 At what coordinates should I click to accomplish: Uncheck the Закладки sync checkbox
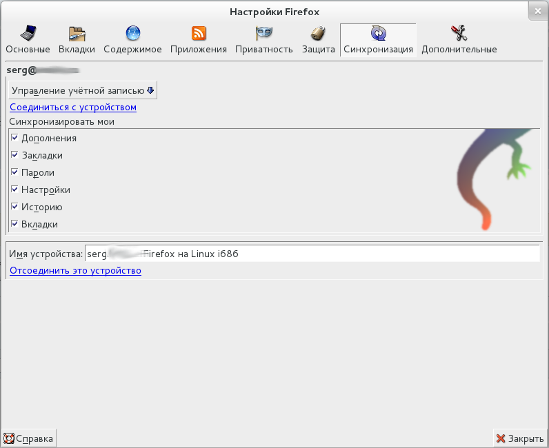14,154
